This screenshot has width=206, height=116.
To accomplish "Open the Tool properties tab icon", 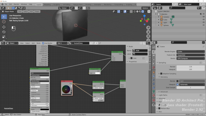I will coord(154,47).
